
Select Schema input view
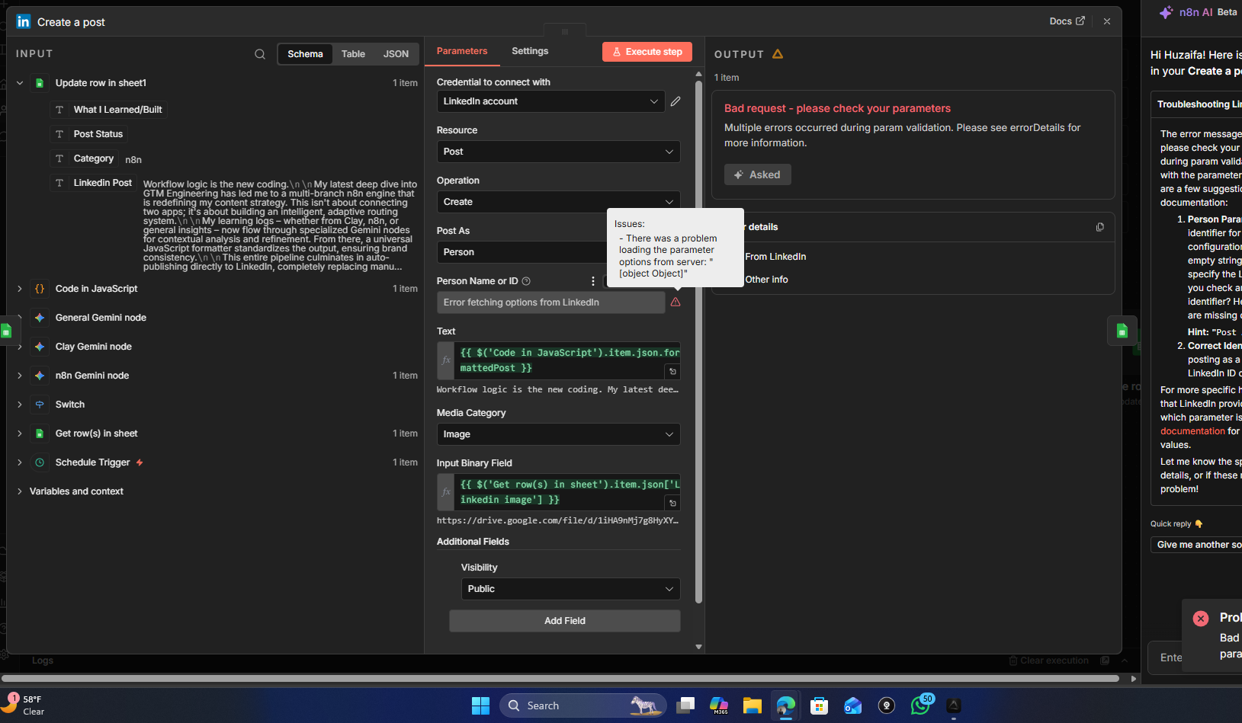point(305,54)
